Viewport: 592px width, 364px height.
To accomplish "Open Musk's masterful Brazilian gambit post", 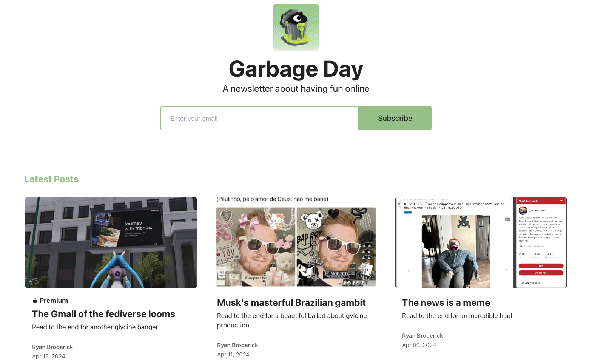I will pyautogui.click(x=291, y=303).
